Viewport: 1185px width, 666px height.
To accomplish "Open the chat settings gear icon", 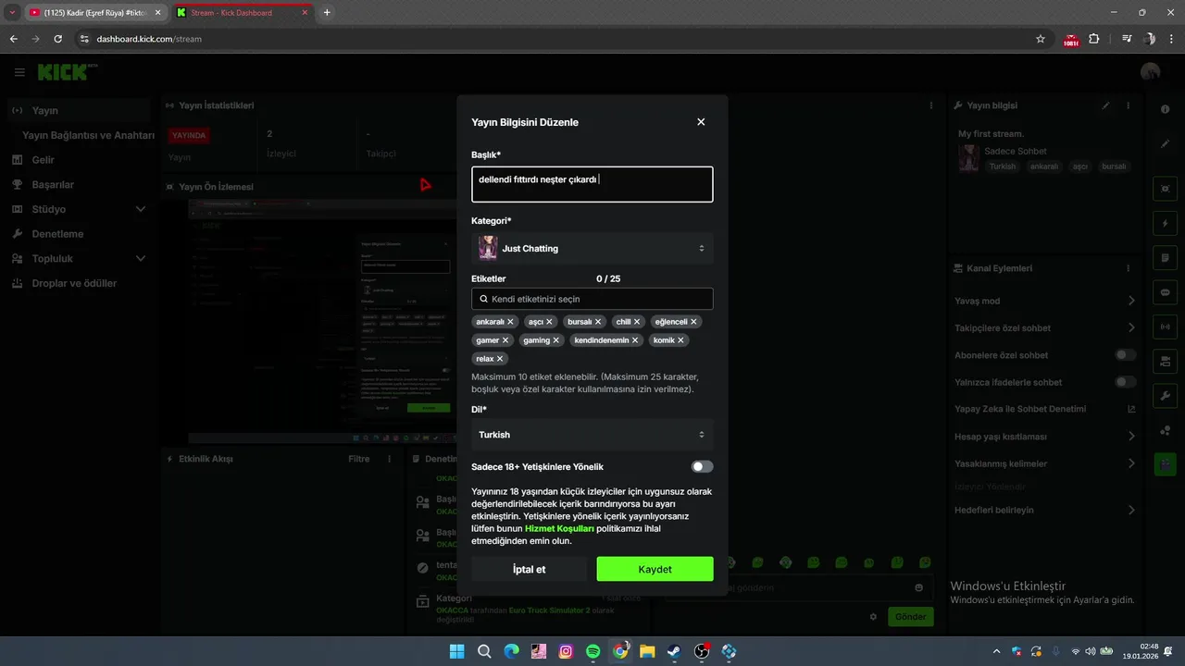I will tap(873, 617).
